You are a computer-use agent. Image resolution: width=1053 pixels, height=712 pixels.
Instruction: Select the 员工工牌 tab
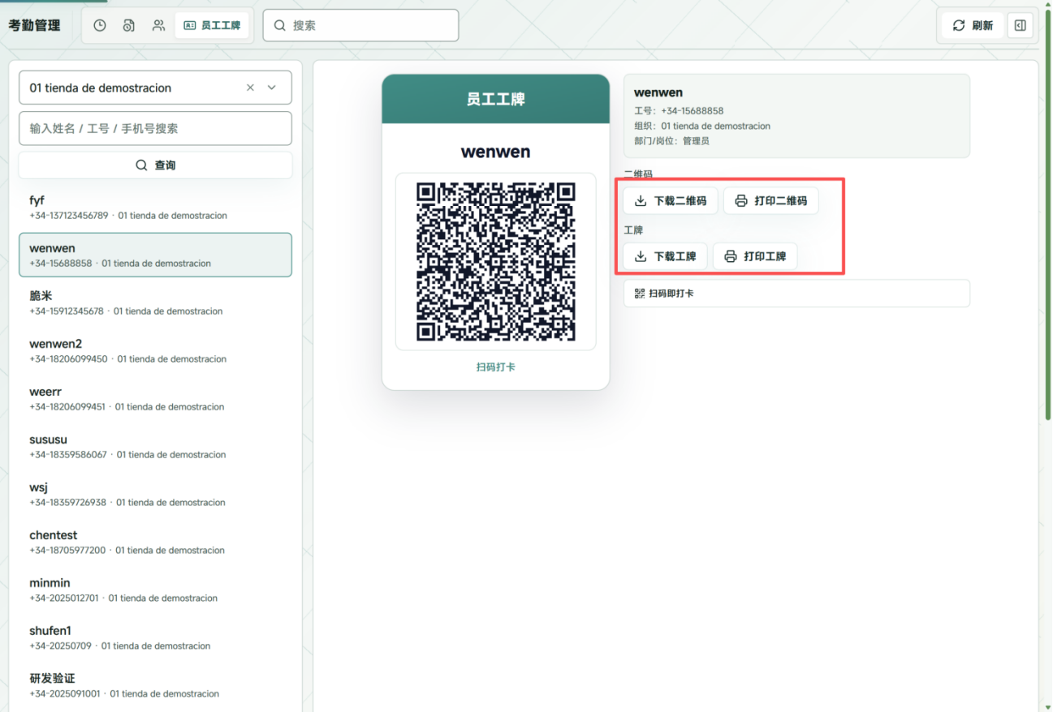coord(213,25)
